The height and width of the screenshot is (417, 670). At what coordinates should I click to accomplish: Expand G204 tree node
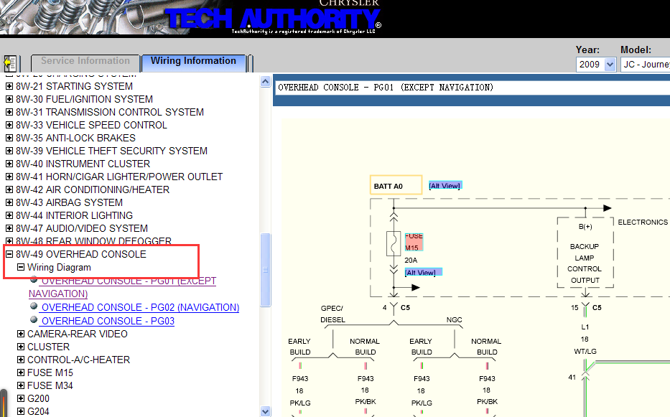coord(21,411)
